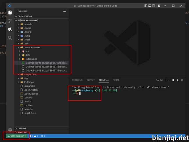Open the Explorer view in activity bar

10,13
